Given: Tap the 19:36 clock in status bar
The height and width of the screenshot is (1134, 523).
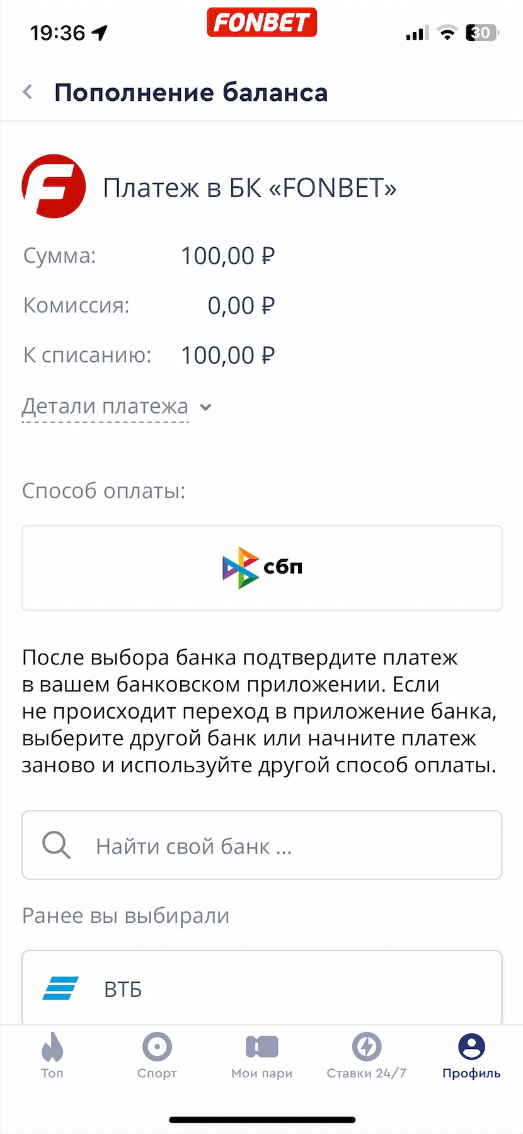Looking at the screenshot, I should click(x=57, y=33).
